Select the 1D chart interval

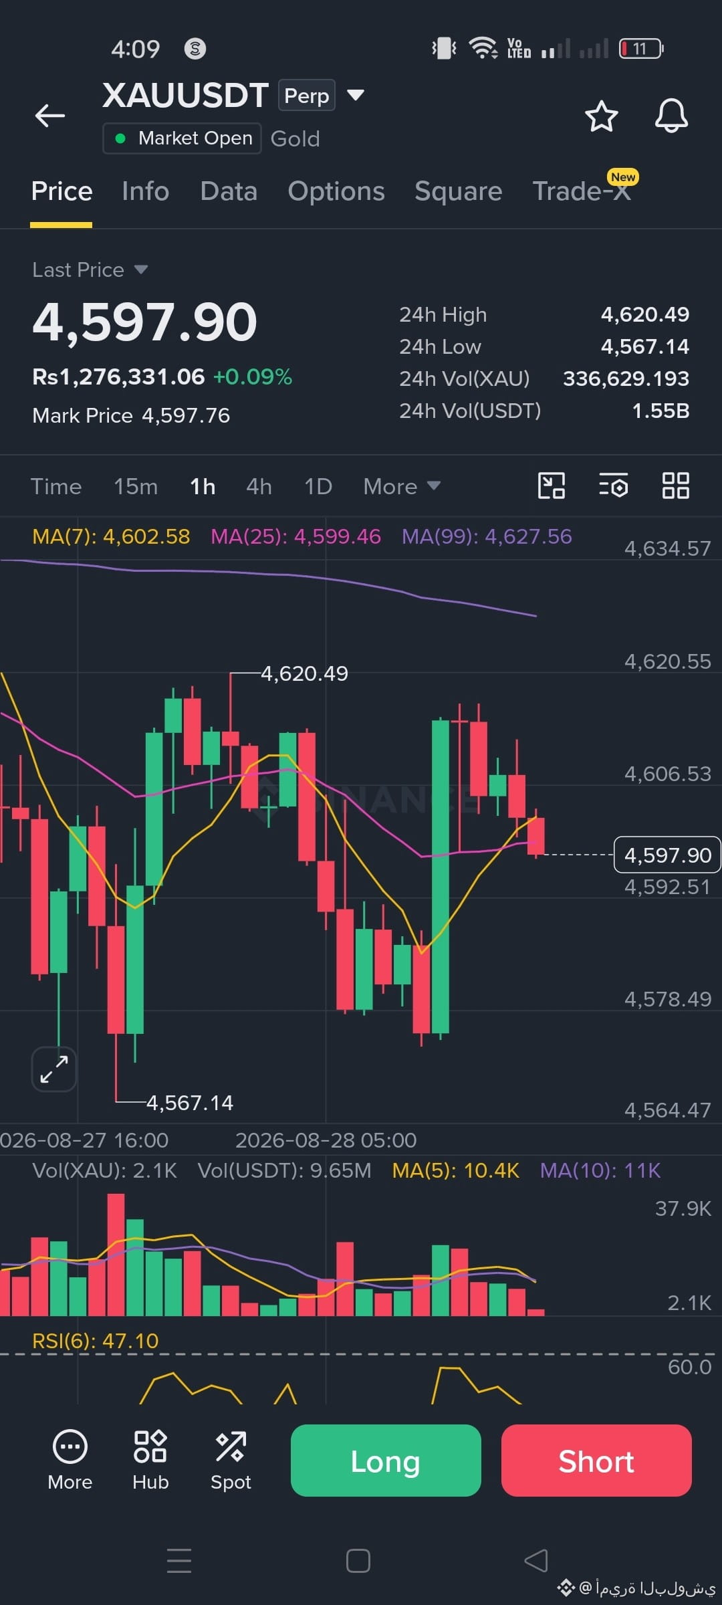click(x=318, y=486)
